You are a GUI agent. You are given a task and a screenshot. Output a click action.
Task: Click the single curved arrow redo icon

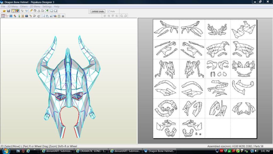38,16
